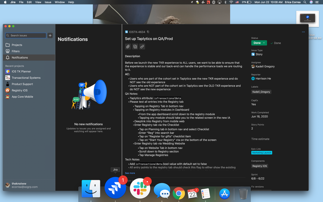The height and width of the screenshot is (202, 323).
Task: Open the three-dot more actions menu
Action: 303,32
